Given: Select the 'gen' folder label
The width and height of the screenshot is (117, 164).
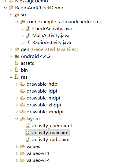Looking at the screenshot, I should tap(25, 49).
